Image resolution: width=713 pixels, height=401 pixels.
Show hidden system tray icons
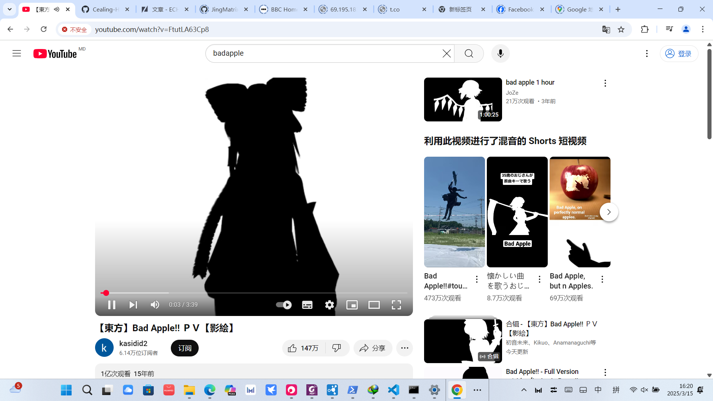pos(524,390)
